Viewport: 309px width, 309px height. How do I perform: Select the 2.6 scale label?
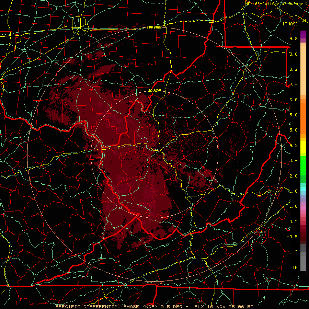[294, 176]
